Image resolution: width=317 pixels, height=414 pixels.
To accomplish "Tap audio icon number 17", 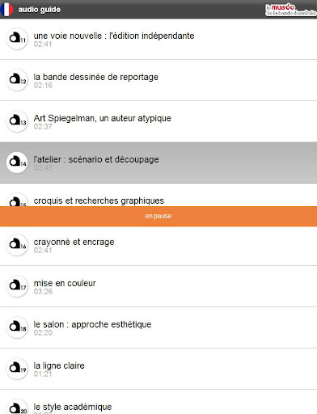I will click(17, 286).
